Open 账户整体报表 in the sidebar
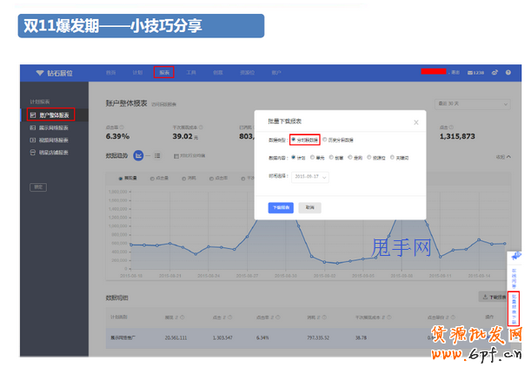 point(50,114)
